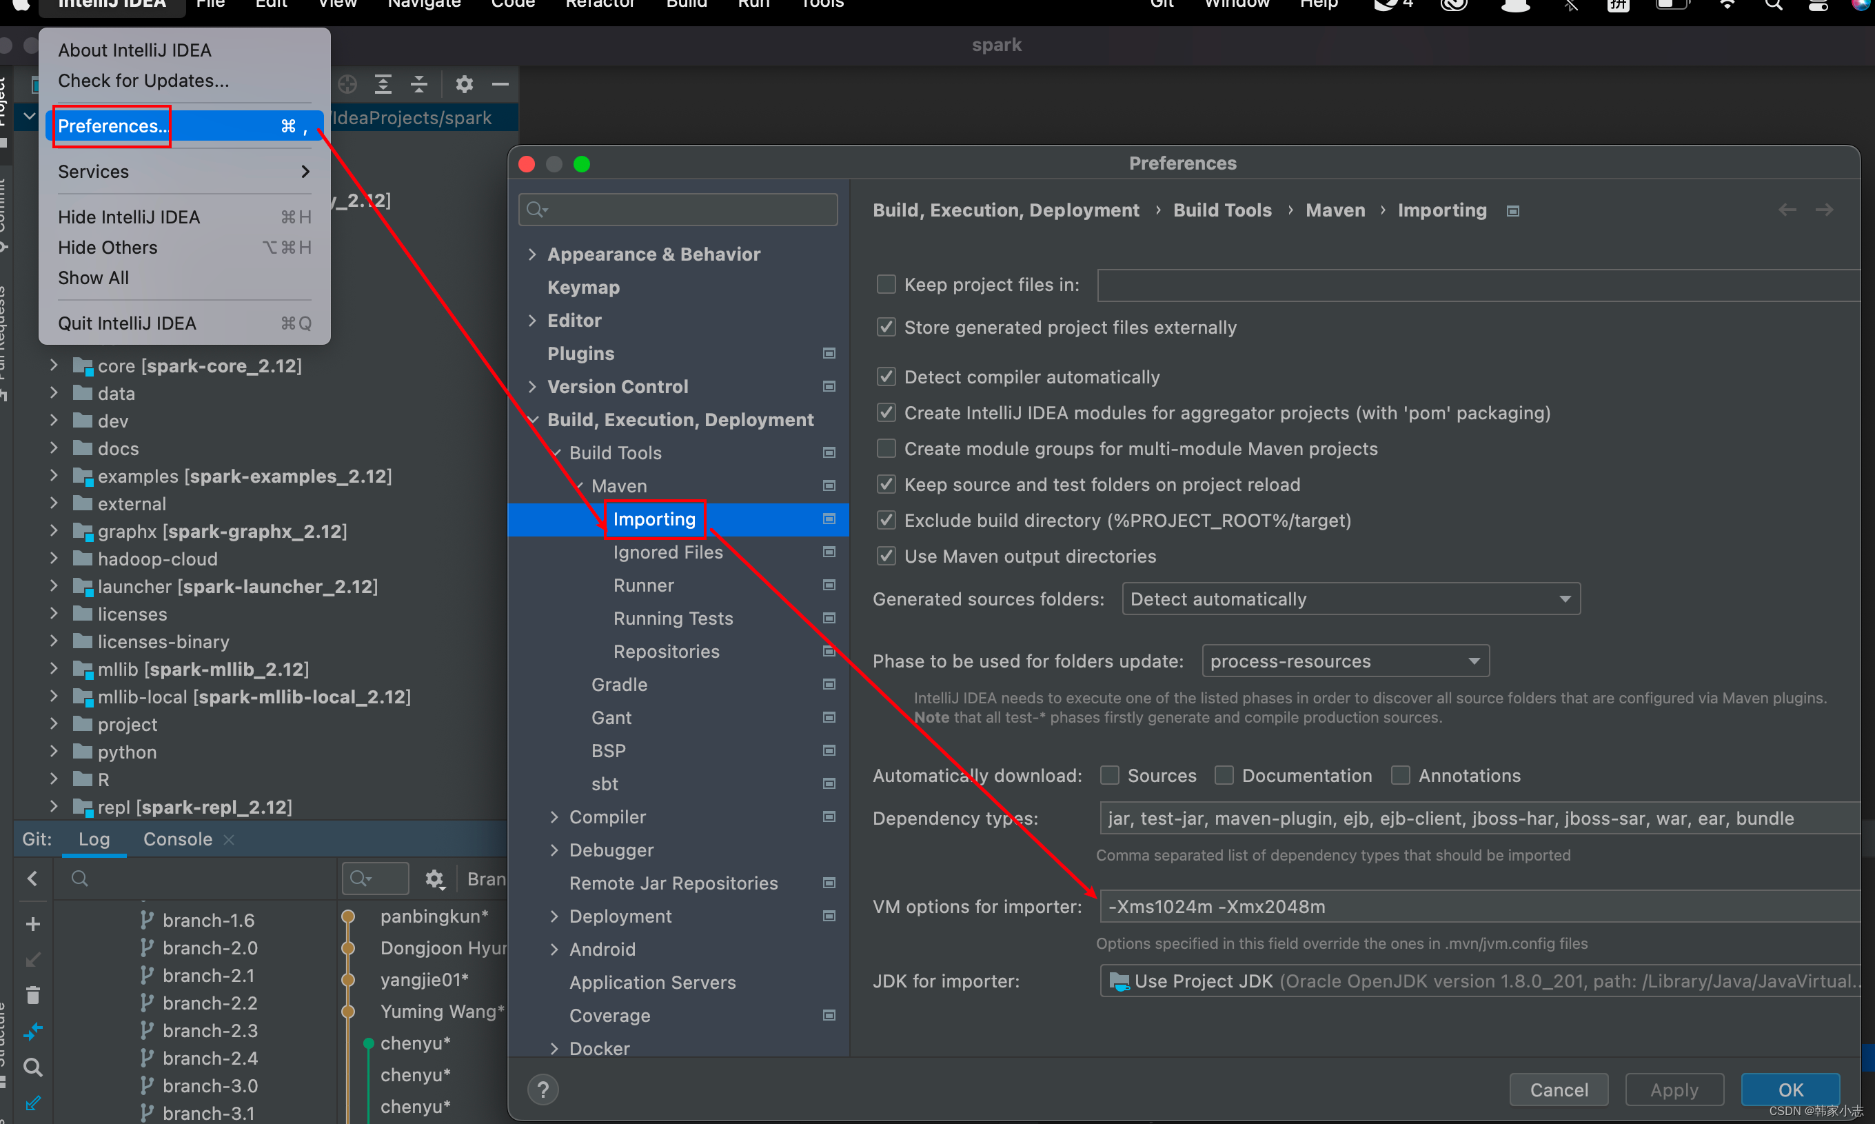The image size is (1875, 1124).
Task: Click the Cancel button to dismiss preferences
Action: pos(1561,1090)
